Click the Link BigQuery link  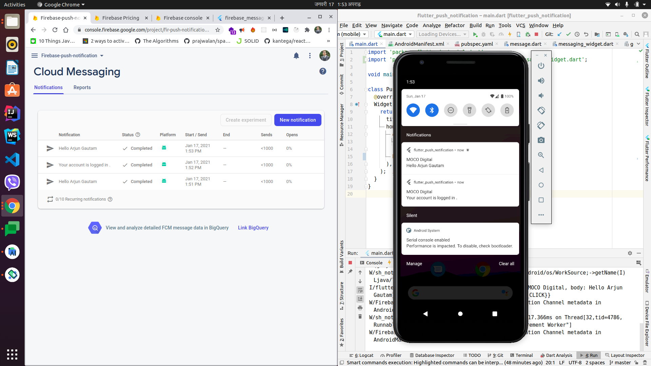[253, 228]
